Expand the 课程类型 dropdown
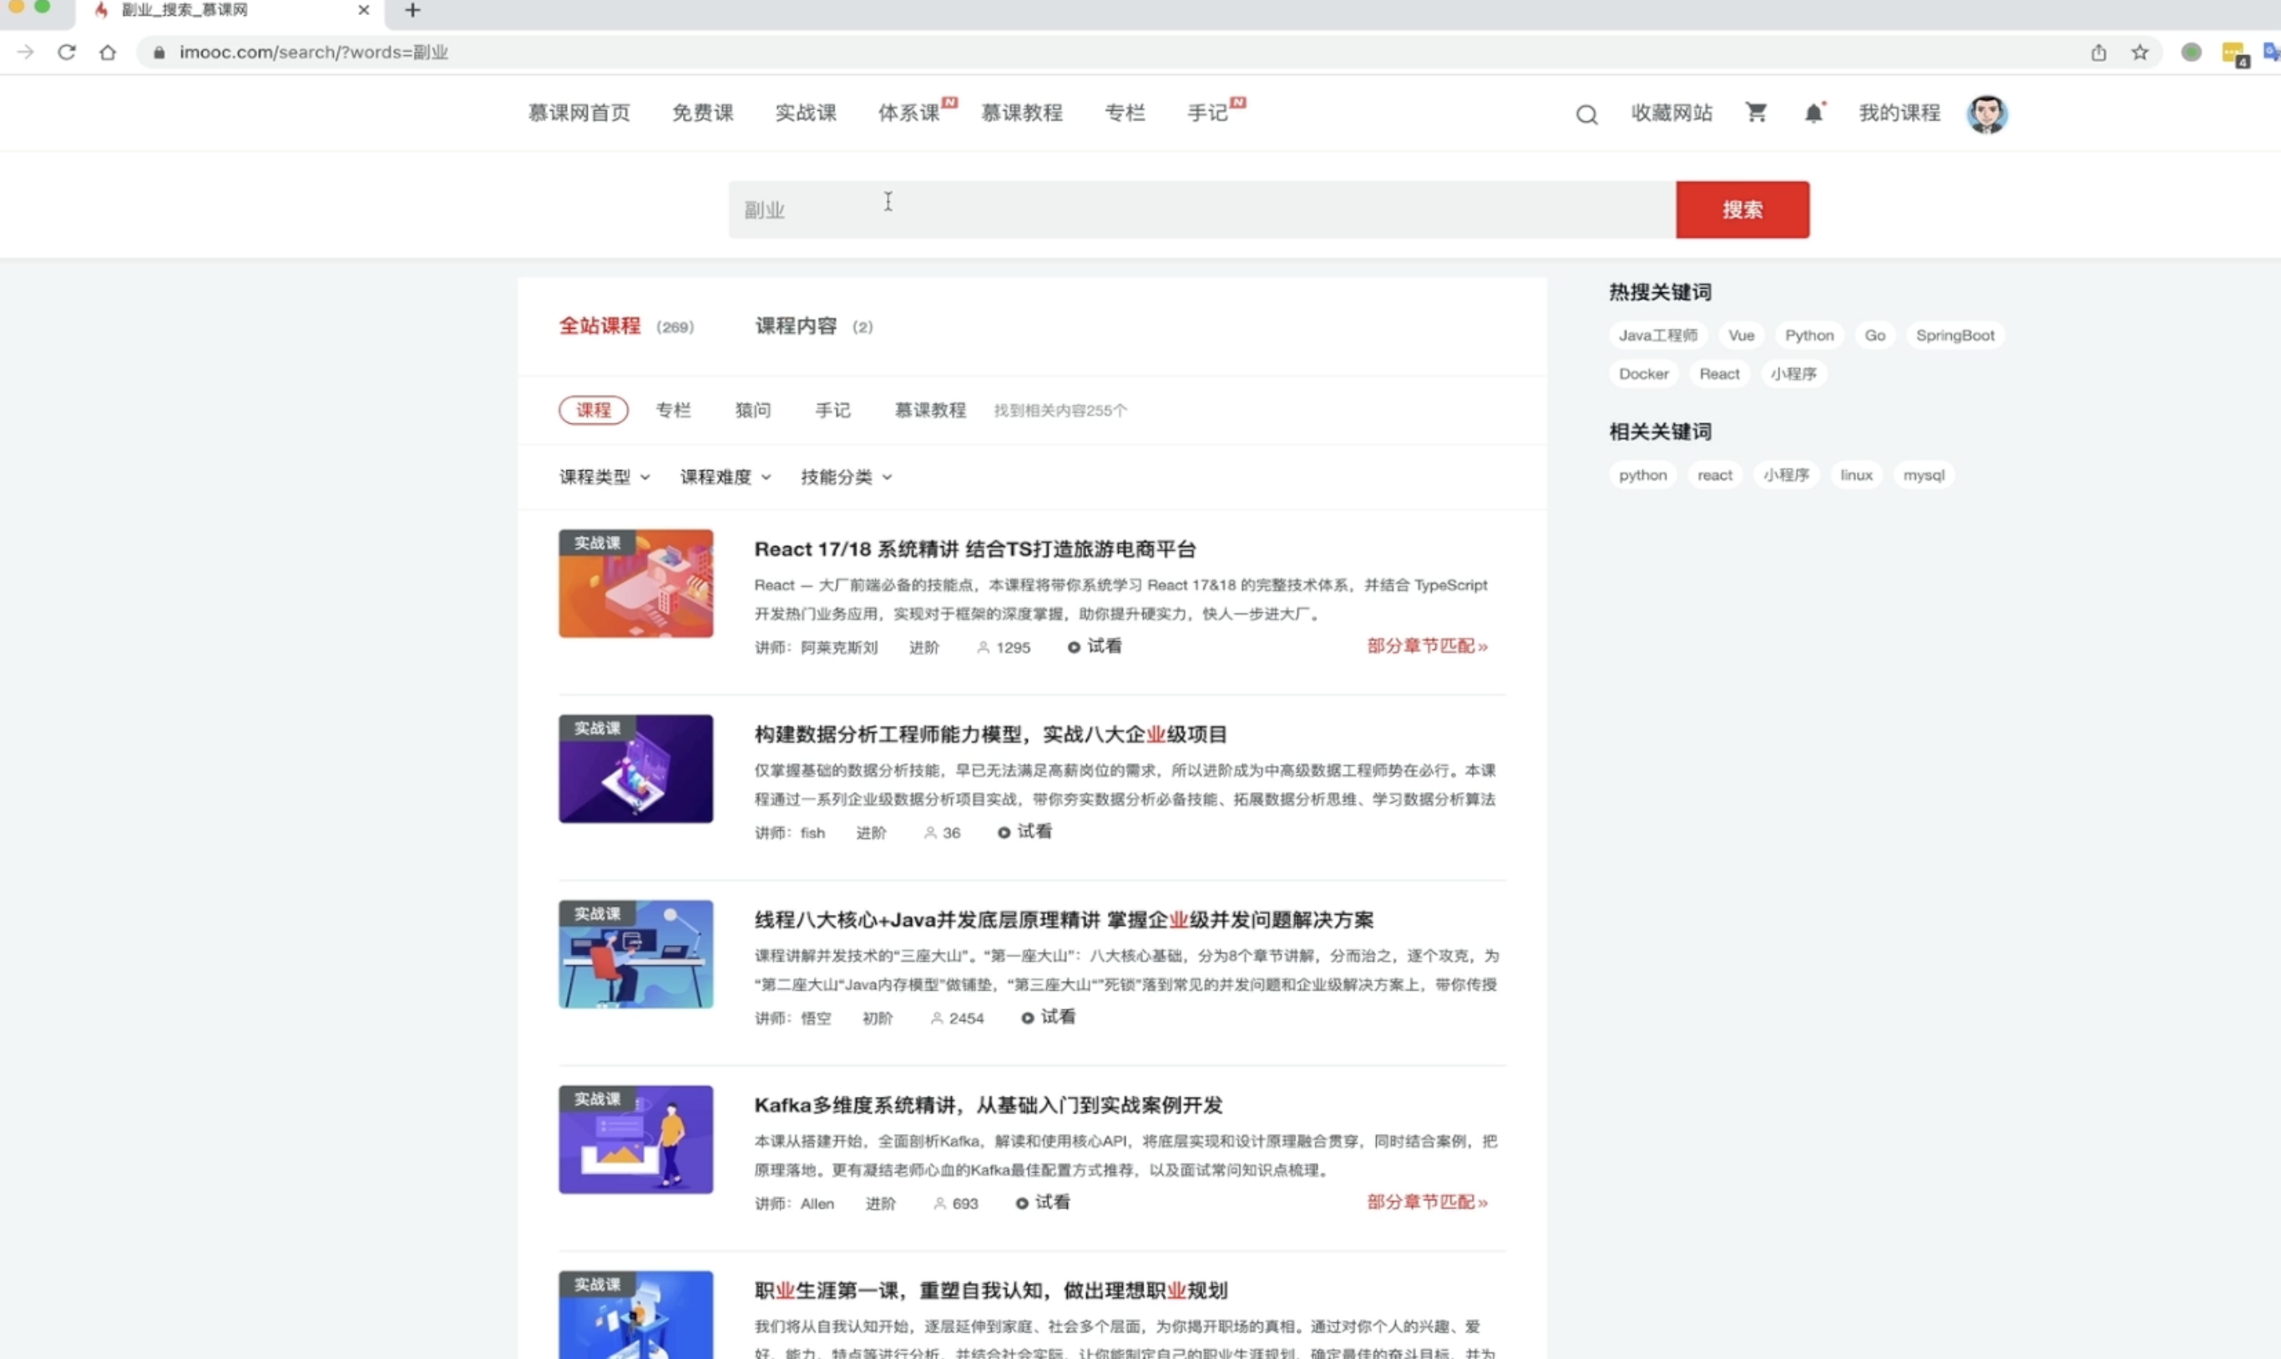Viewport: 2281px width, 1359px height. [604, 476]
